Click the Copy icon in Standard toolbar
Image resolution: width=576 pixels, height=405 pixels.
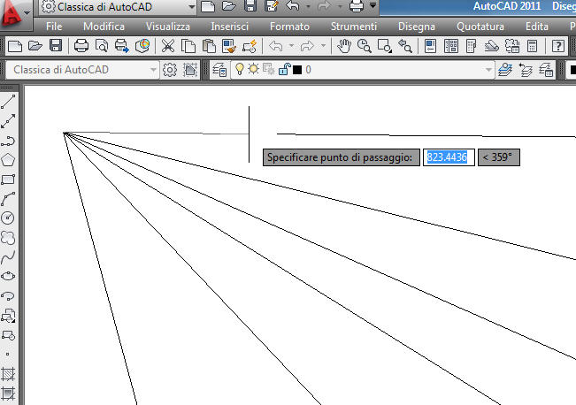pos(188,46)
